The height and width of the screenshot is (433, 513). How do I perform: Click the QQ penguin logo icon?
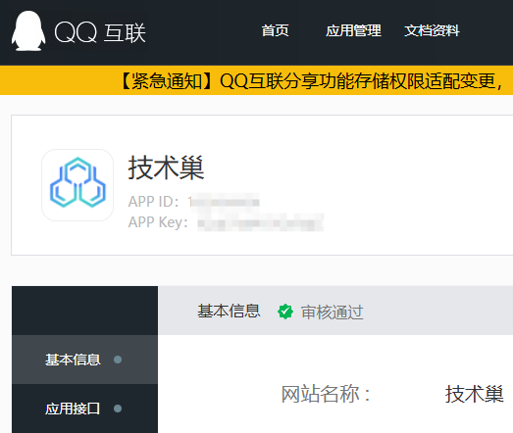(28, 31)
